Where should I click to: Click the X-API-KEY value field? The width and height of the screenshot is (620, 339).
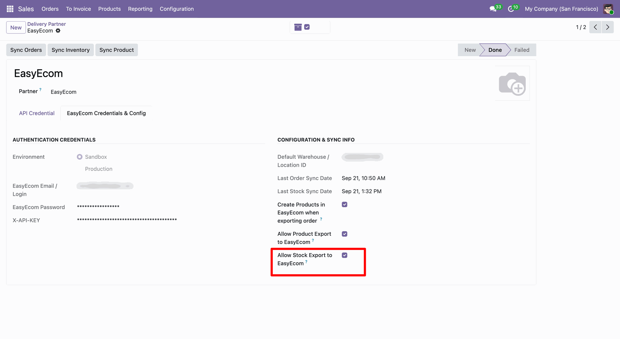click(127, 220)
